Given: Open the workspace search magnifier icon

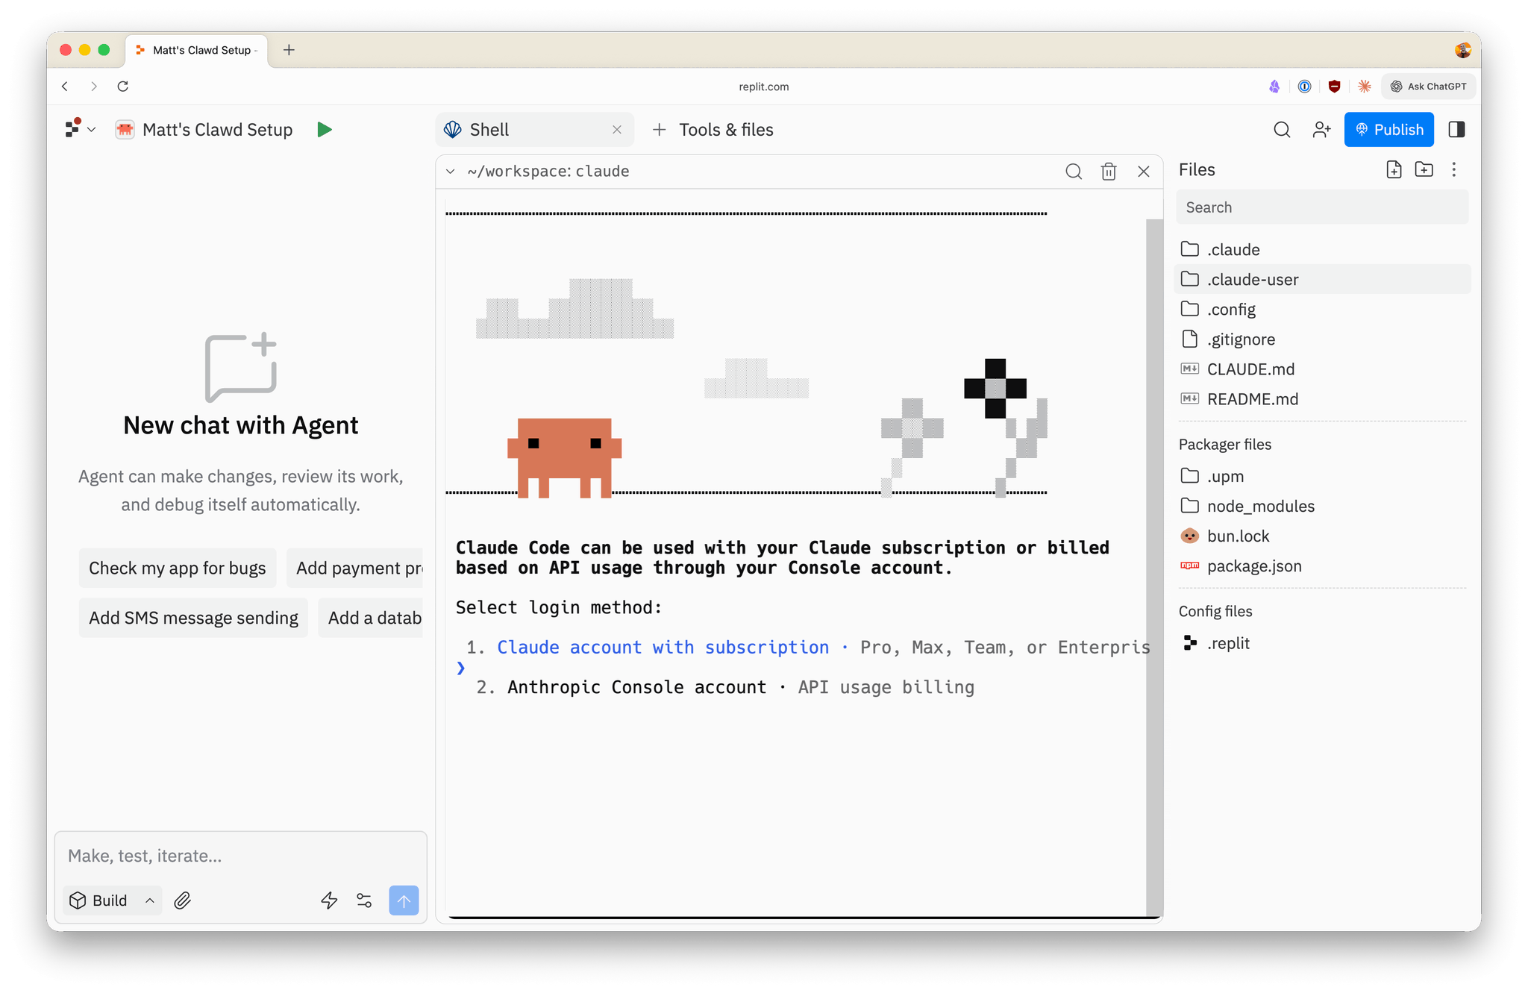Looking at the screenshot, I should [x=1282, y=130].
